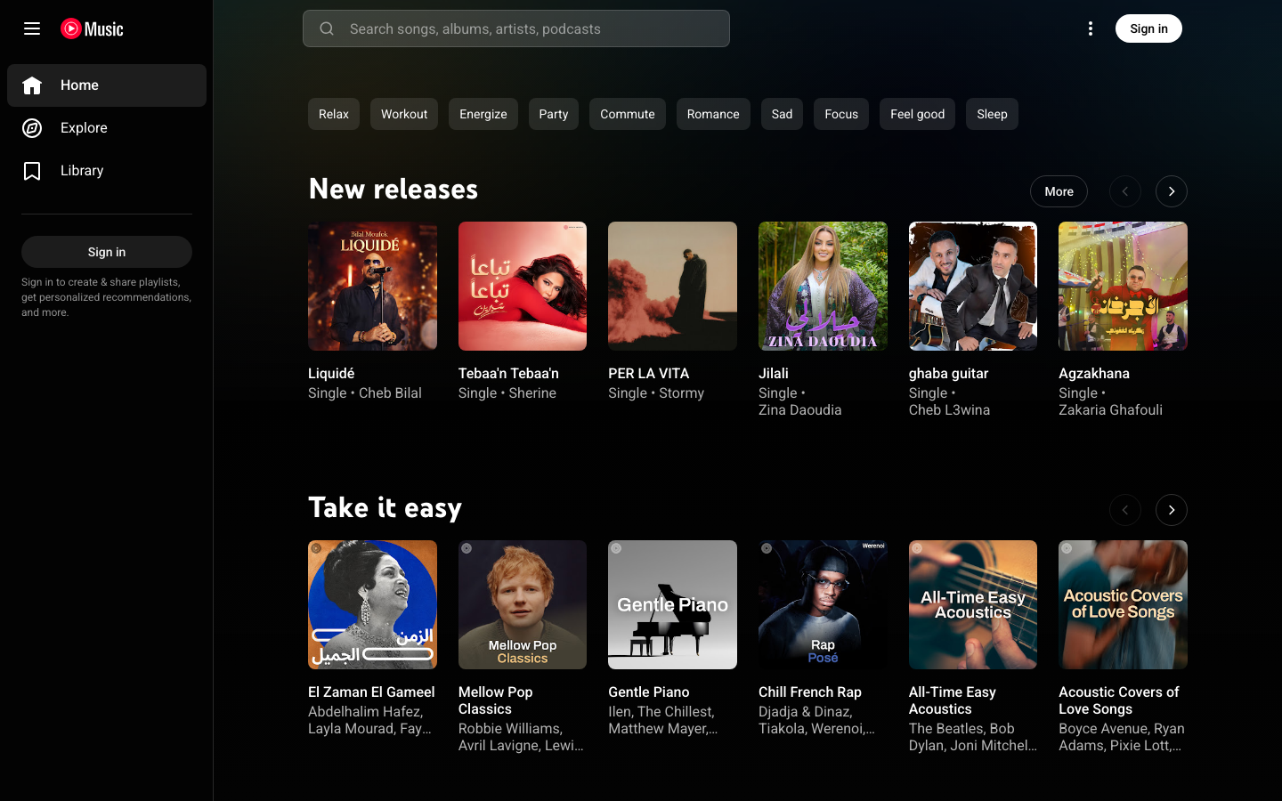This screenshot has height=801, width=1282.
Task: Open the Agzakhana album cover
Action: point(1123,286)
